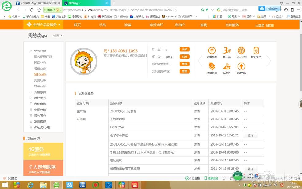Open the 收藏 favorites star icon

[x=10, y=17]
